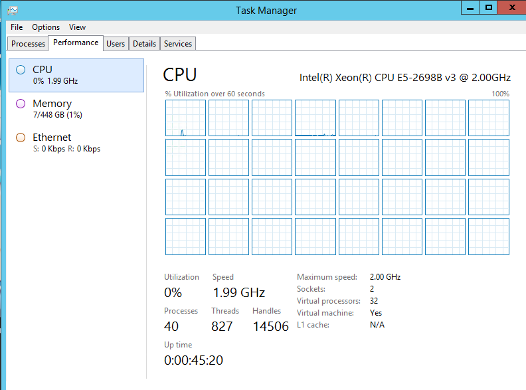Switch to the Services tab

[x=178, y=44]
